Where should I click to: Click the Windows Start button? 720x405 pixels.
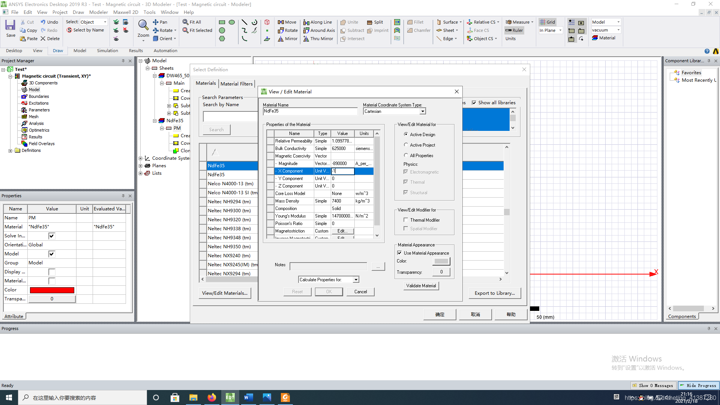point(9,397)
